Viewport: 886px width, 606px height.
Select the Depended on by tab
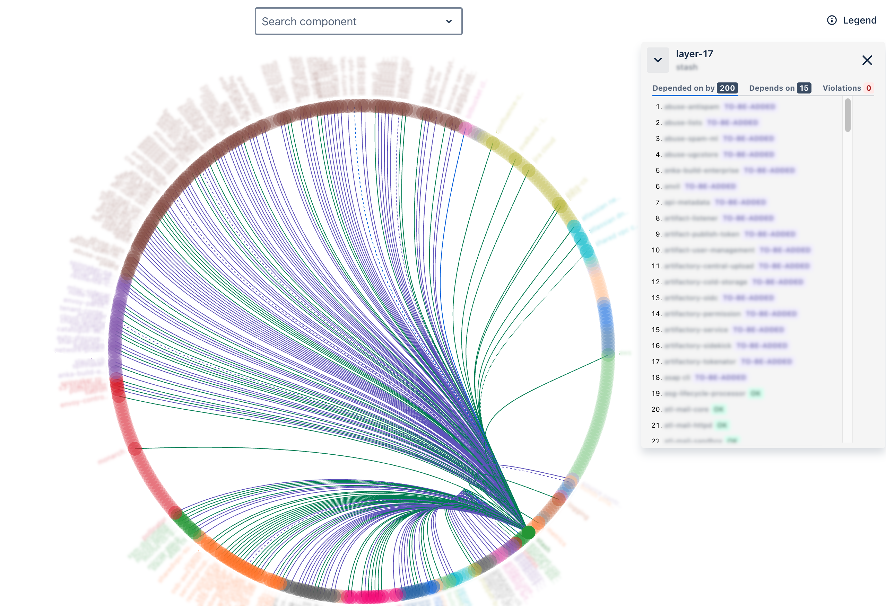click(683, 88)
